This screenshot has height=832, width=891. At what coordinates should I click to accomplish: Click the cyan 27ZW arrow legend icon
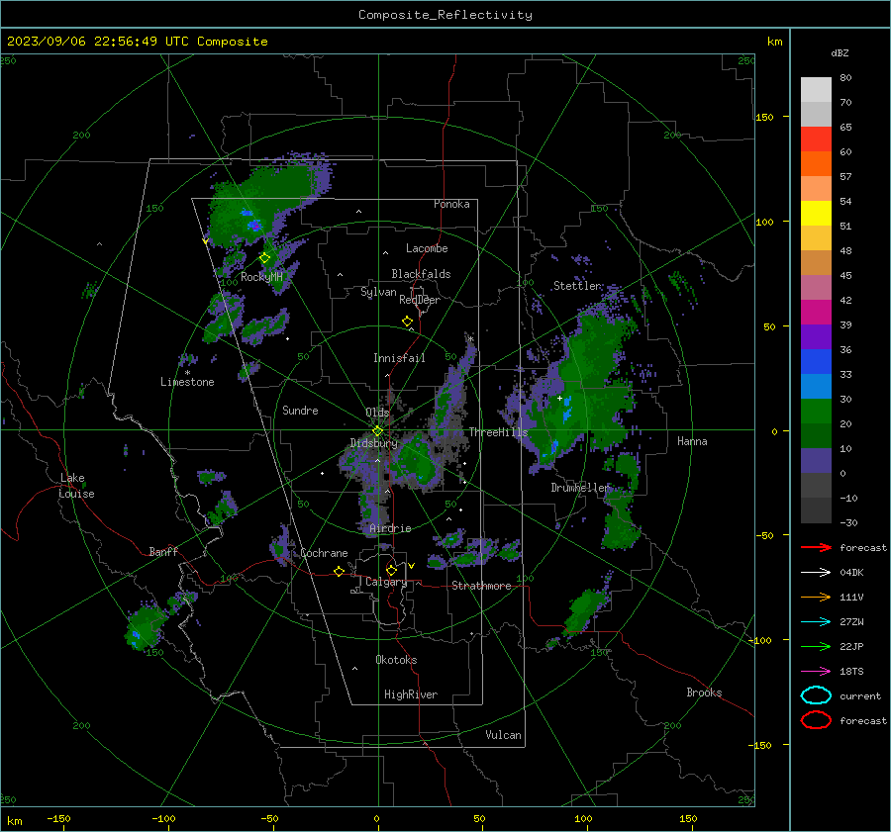click(816, 622)
